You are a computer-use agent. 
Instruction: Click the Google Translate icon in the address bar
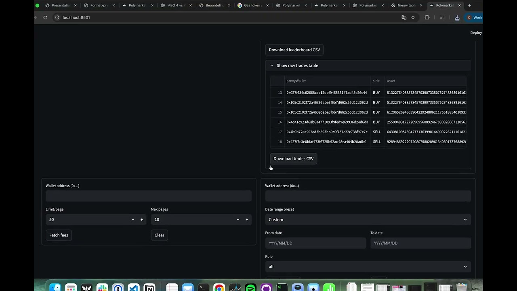(404, 17)
